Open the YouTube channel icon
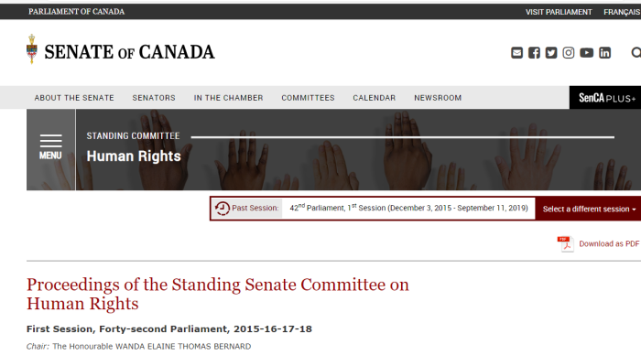This screenshot has width=641, height=355. click(587, 53)
